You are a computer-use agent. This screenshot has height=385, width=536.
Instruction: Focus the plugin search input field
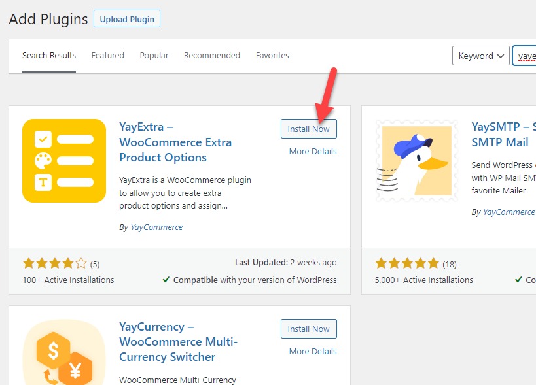pyautogui.click(x=524, y=56)
